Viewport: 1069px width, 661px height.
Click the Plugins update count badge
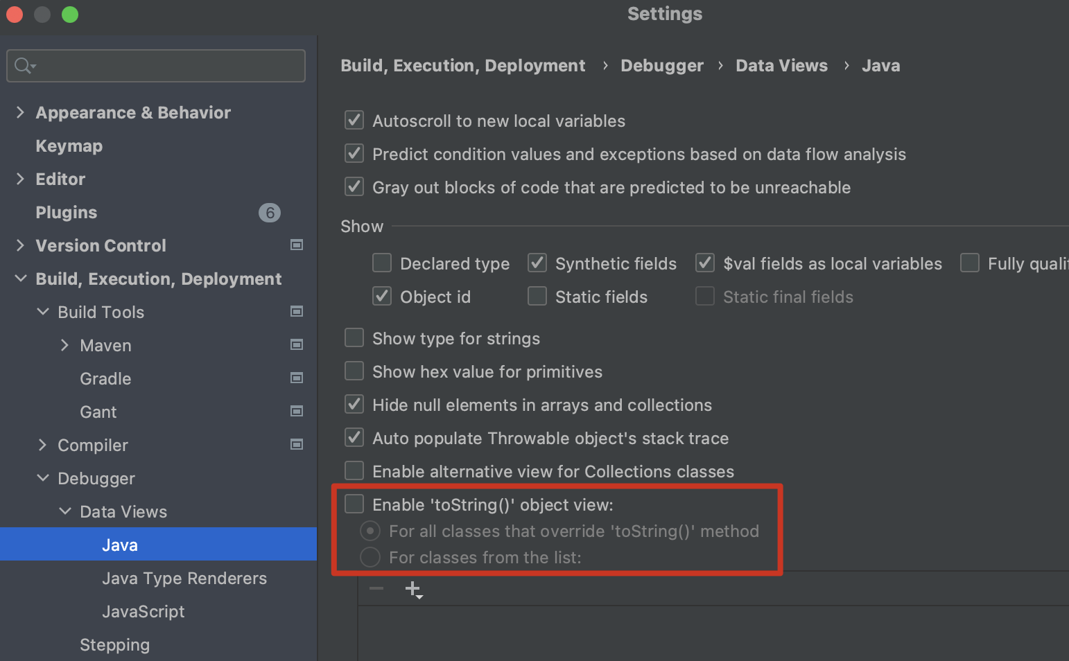[270, 213]
